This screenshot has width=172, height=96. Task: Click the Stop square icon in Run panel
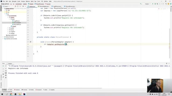point(3,74)
